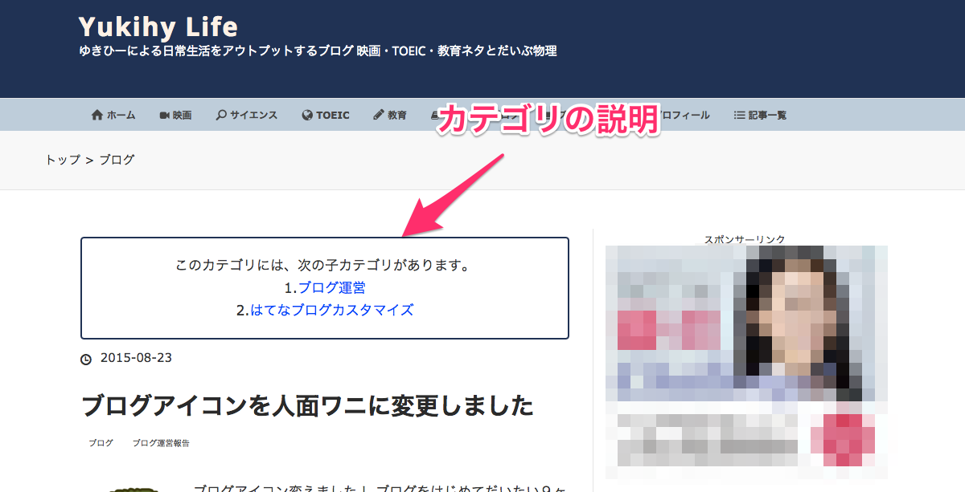965x492 pixels.
Task: Select the TOEIC menu item with globe
Action: point(326,115)
